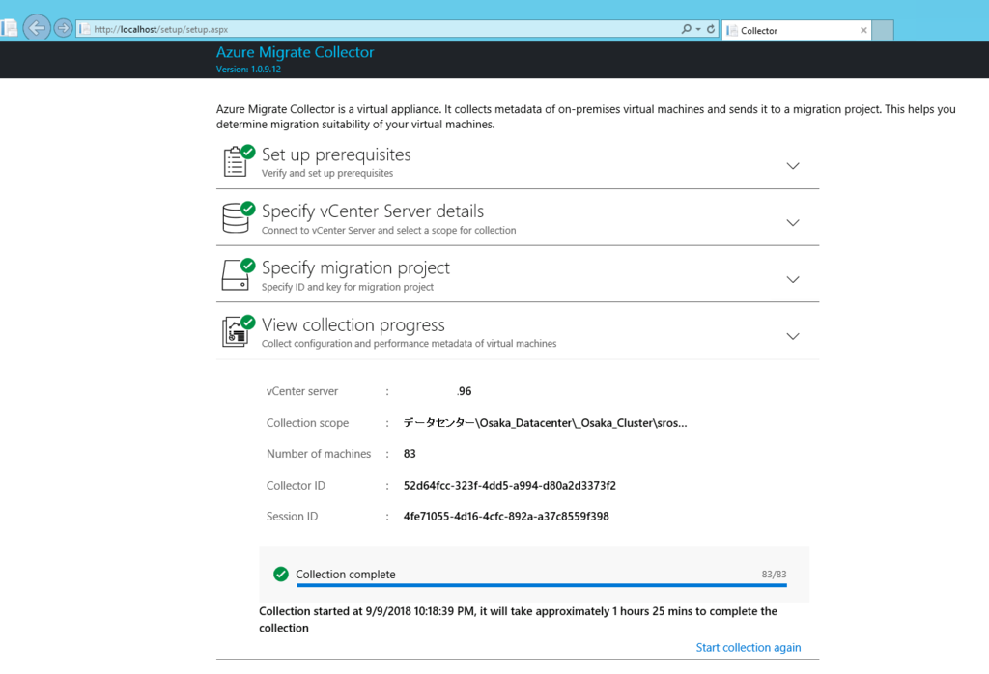989x674 pixels.
Task: Go forward using the browser forward arrow
Action: pyautogui.click(x=63, y=28)
